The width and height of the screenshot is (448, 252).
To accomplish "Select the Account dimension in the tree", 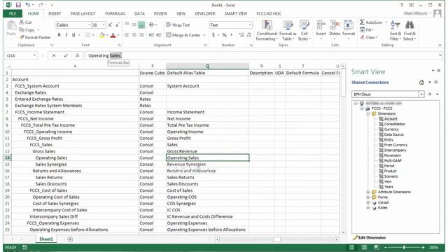I will tap(391, 119).
